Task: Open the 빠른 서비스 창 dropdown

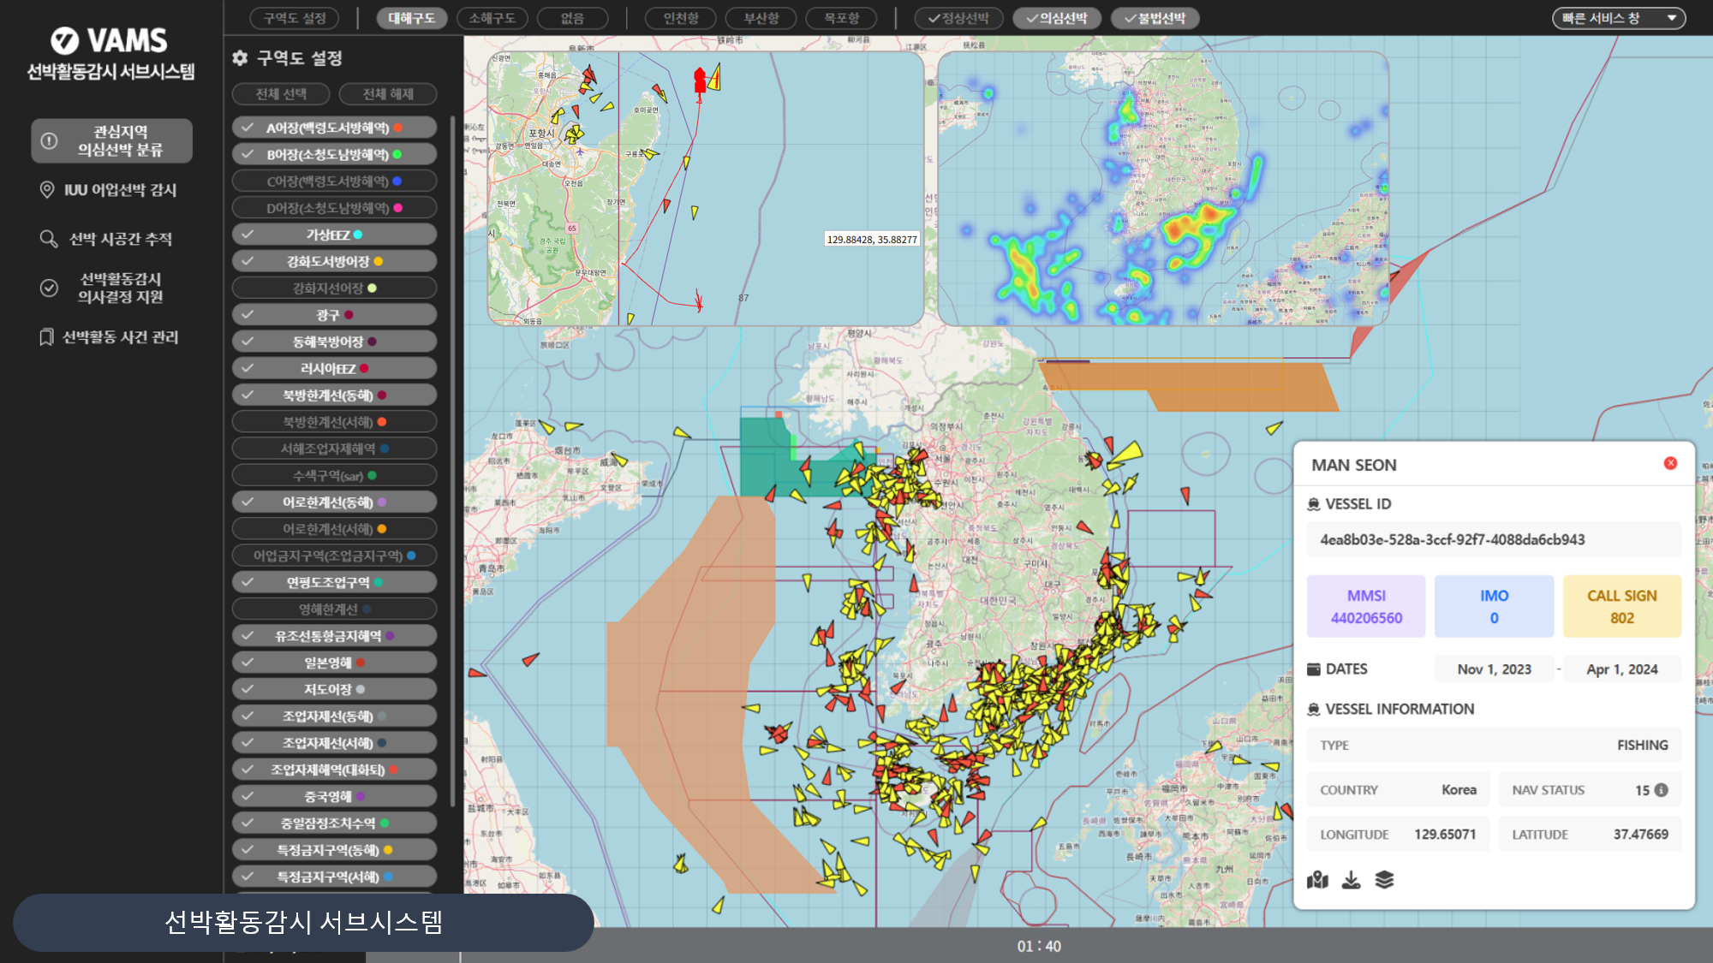Action: pyautogui.click(x=1619, y=18)
